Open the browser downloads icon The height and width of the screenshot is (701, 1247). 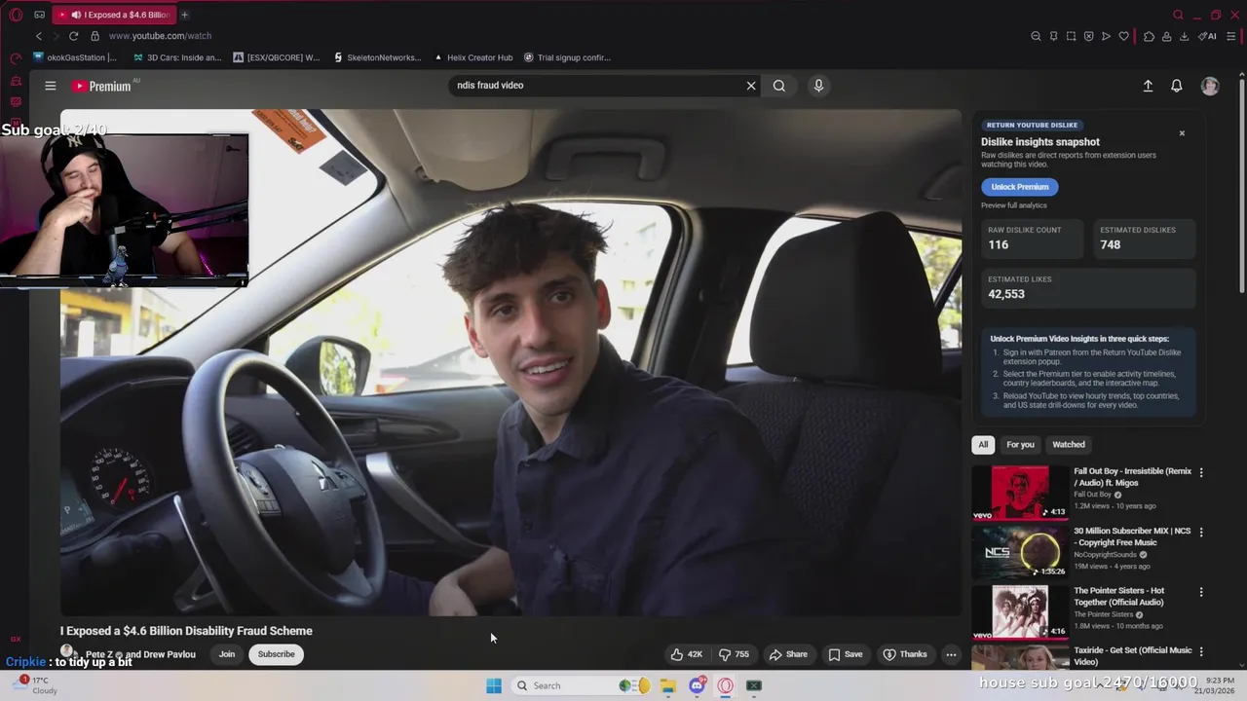pyautogui.click(x=1184, y=36)
